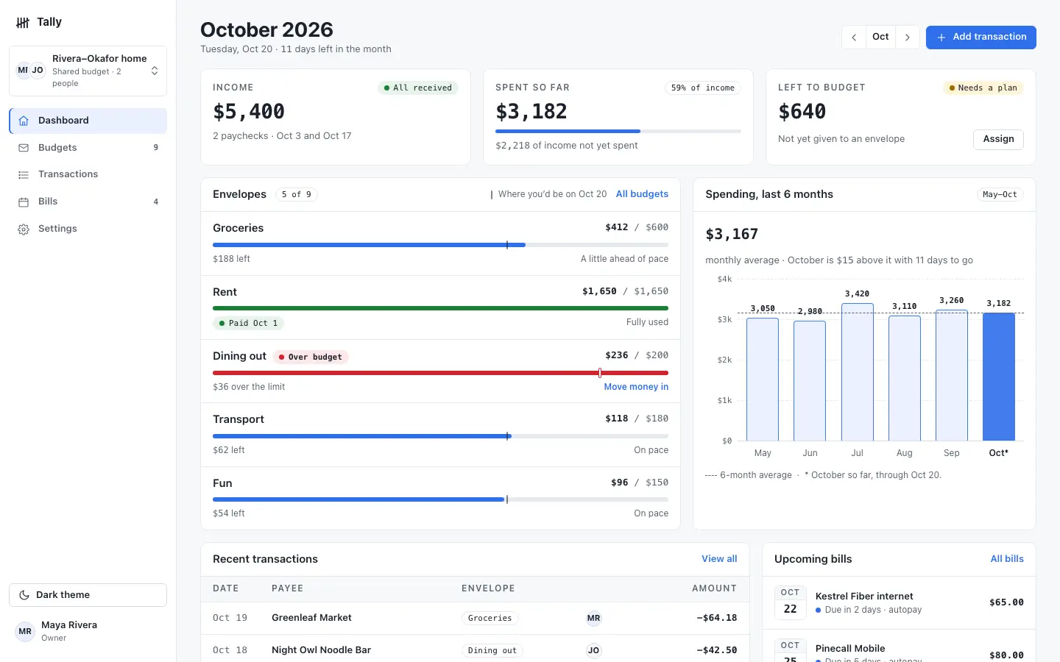Image resolution: width=1060 pixels, height=662 pixels.
Task: Click the Bills calendar icon in sidebar
Action: point(24,202)
